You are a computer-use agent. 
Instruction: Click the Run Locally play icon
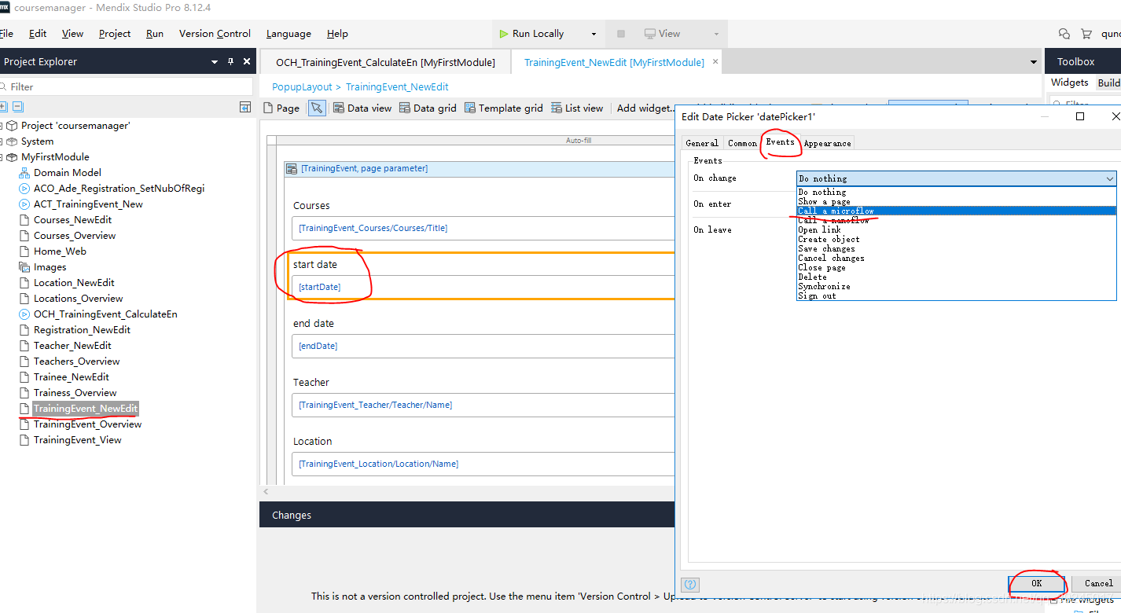(x=504, y=34)
